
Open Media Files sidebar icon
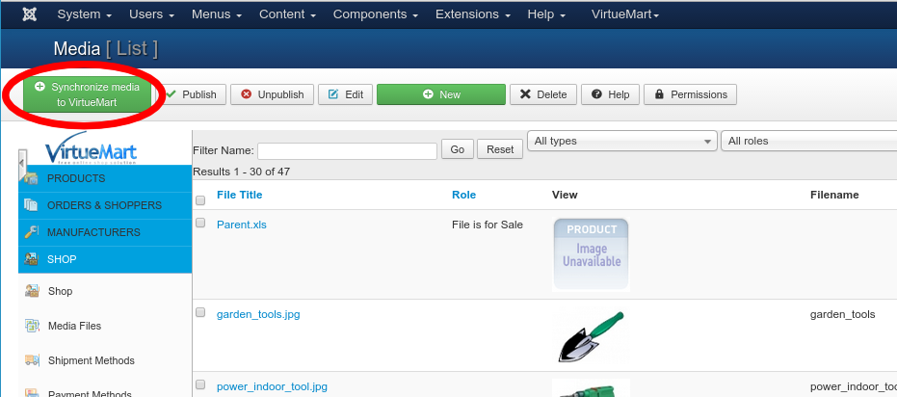pyautogui.click(x=31, y=326)
